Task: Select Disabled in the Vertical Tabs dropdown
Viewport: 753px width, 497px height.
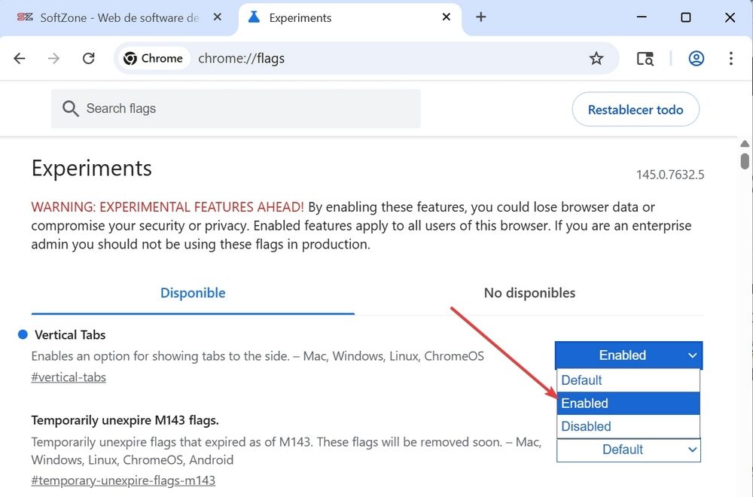Action: [586, 426]
